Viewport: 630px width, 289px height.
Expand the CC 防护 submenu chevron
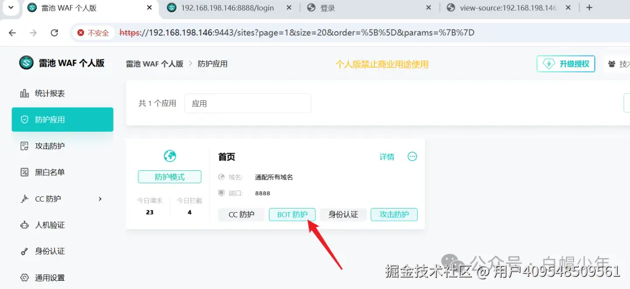pyautogui.click(x=100, y=199)
